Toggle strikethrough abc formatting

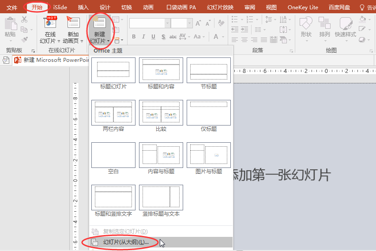(x=173, y=37)
